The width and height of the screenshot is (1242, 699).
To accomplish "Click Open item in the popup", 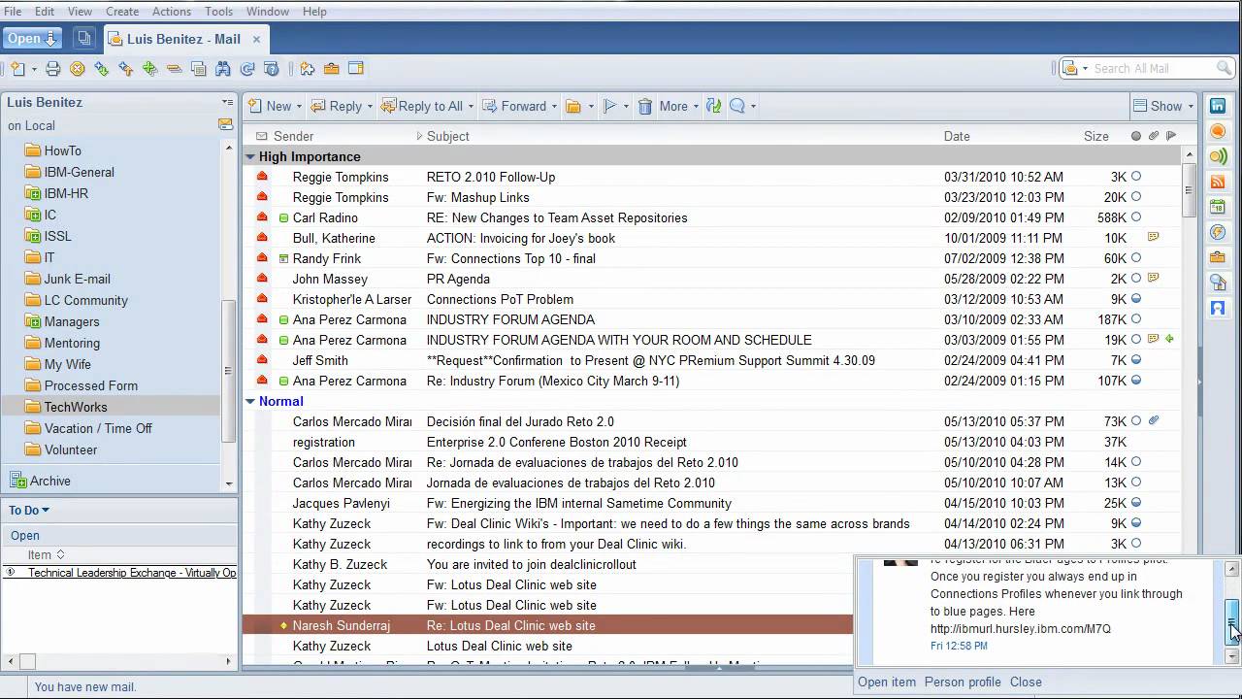I will 887,682.
